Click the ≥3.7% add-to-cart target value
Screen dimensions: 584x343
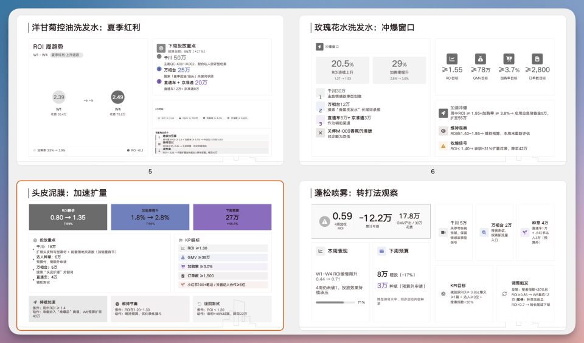pos(509,70)
